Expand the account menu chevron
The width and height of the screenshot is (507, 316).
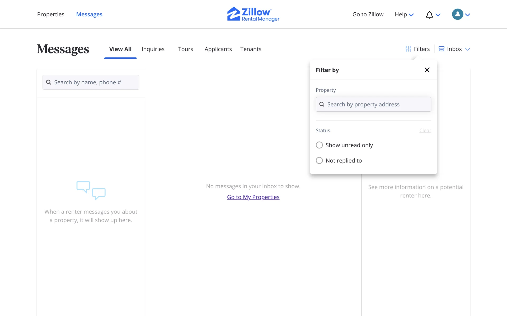pyautogui.click(x=468, y=15)
